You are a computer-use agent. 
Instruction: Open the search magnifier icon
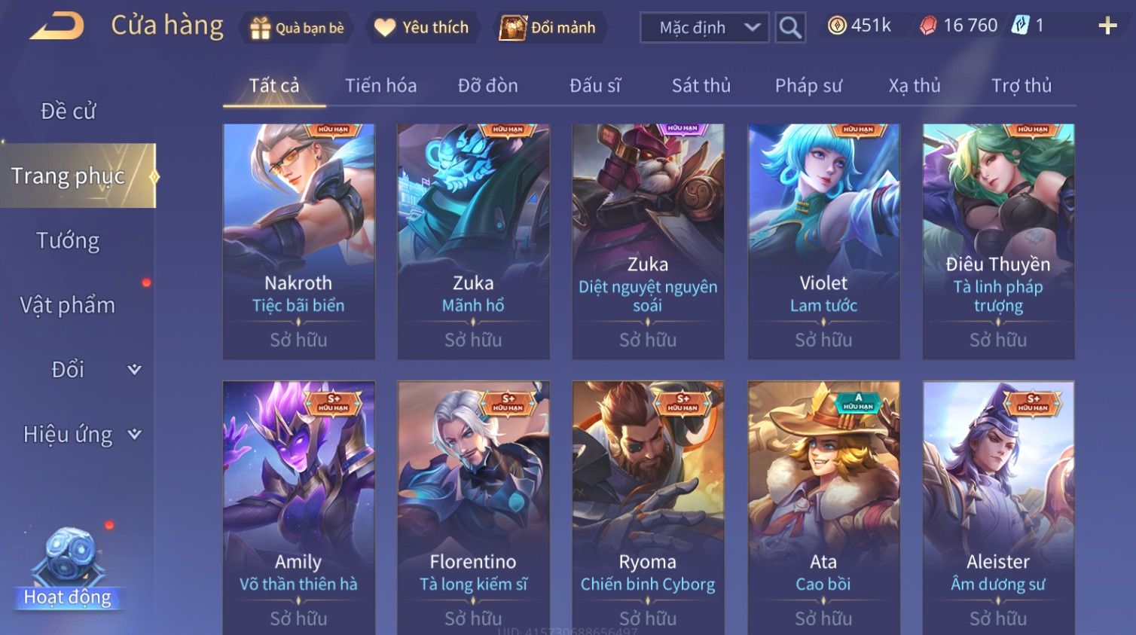(790, 28)
